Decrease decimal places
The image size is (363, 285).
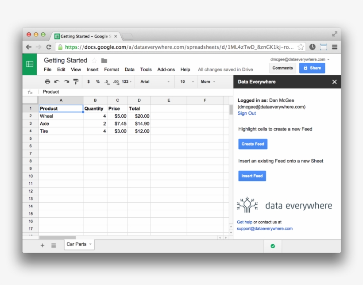click(x=106, y=81)
